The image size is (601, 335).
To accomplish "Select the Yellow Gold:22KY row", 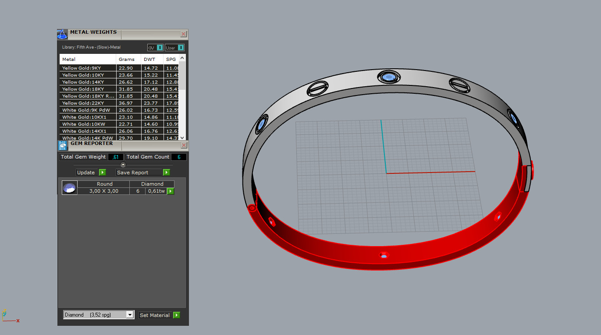I will click(120, 103).
